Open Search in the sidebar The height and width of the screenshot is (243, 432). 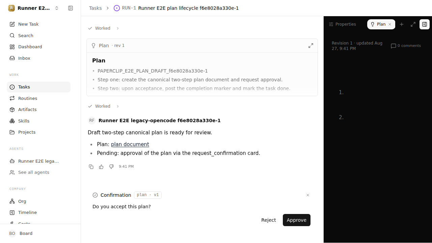click(38, 35)
